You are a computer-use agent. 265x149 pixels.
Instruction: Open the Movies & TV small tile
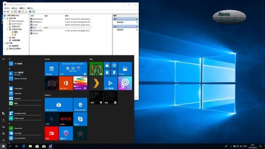click(107, 65)
